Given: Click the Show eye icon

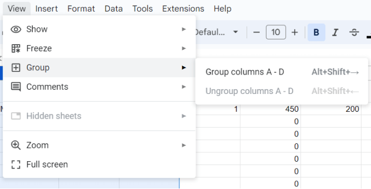Looking at the screenshot, I should [x=16, y=29].
